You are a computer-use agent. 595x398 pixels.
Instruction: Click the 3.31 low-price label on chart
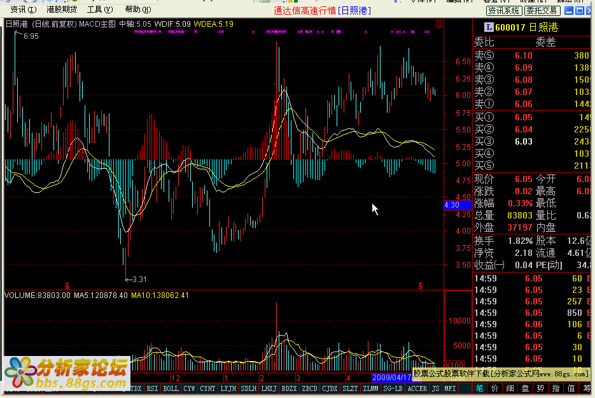coord(139,279)
